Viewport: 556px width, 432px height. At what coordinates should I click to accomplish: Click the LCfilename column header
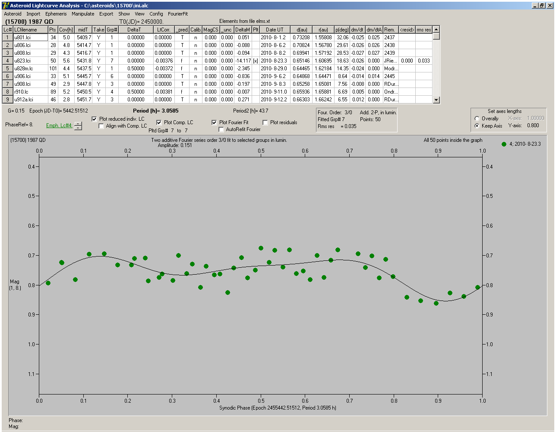click(x=30, y=30)
